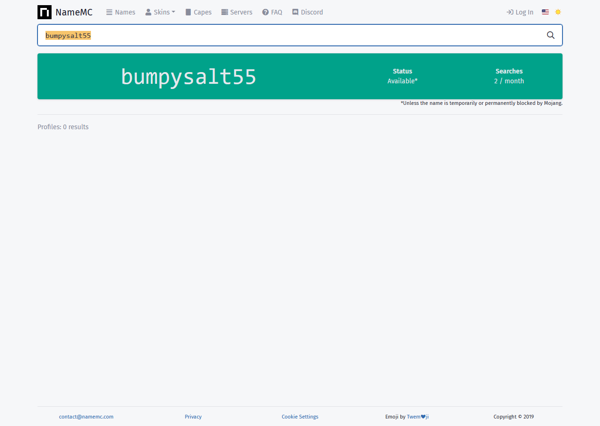Open the Twemoji credit link
This screenshot has height=426, width=600.
point(418,417)
